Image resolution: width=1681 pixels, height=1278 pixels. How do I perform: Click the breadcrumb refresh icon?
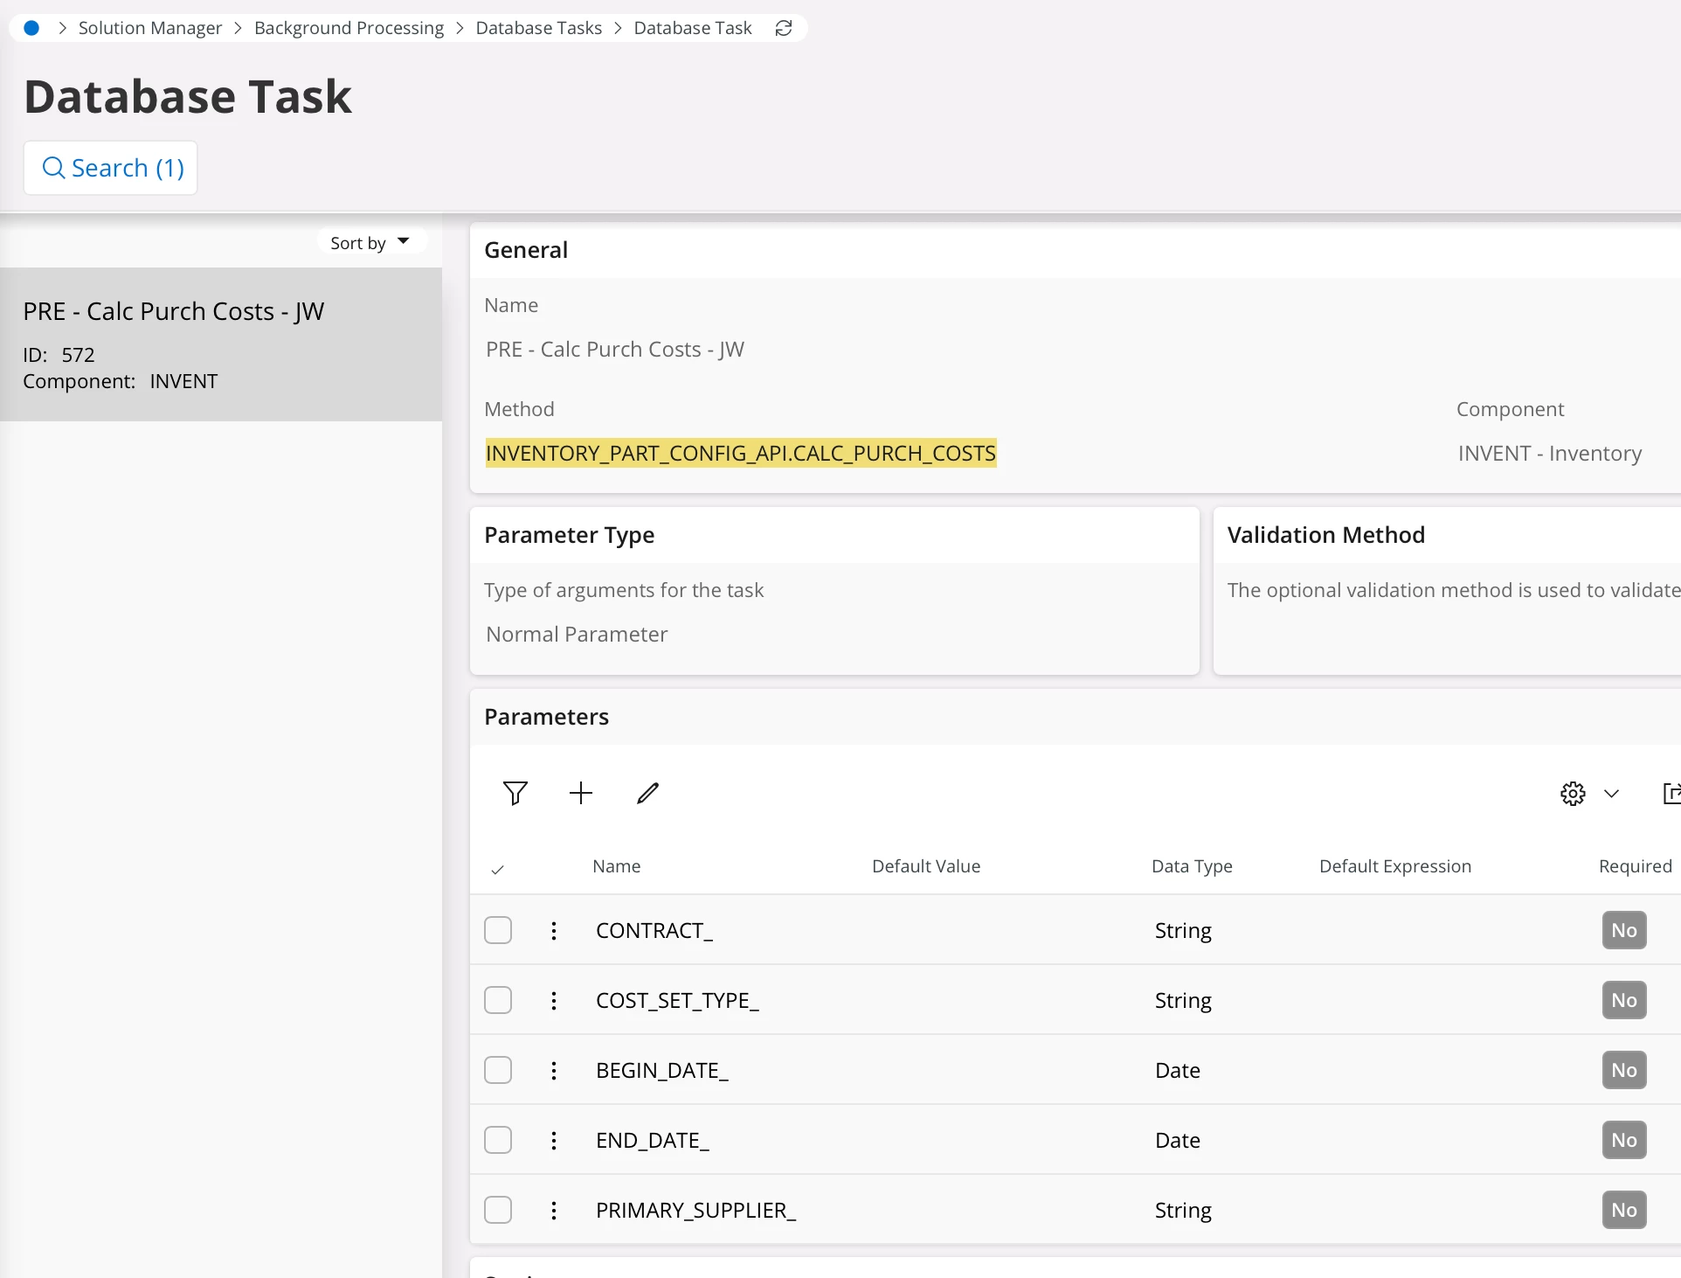(784, 28)
